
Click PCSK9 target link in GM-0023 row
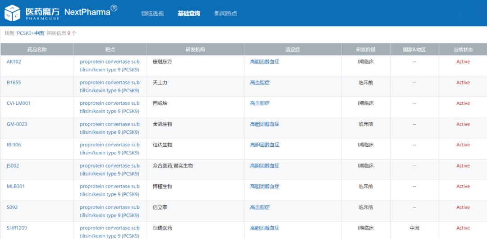point(110,128)
